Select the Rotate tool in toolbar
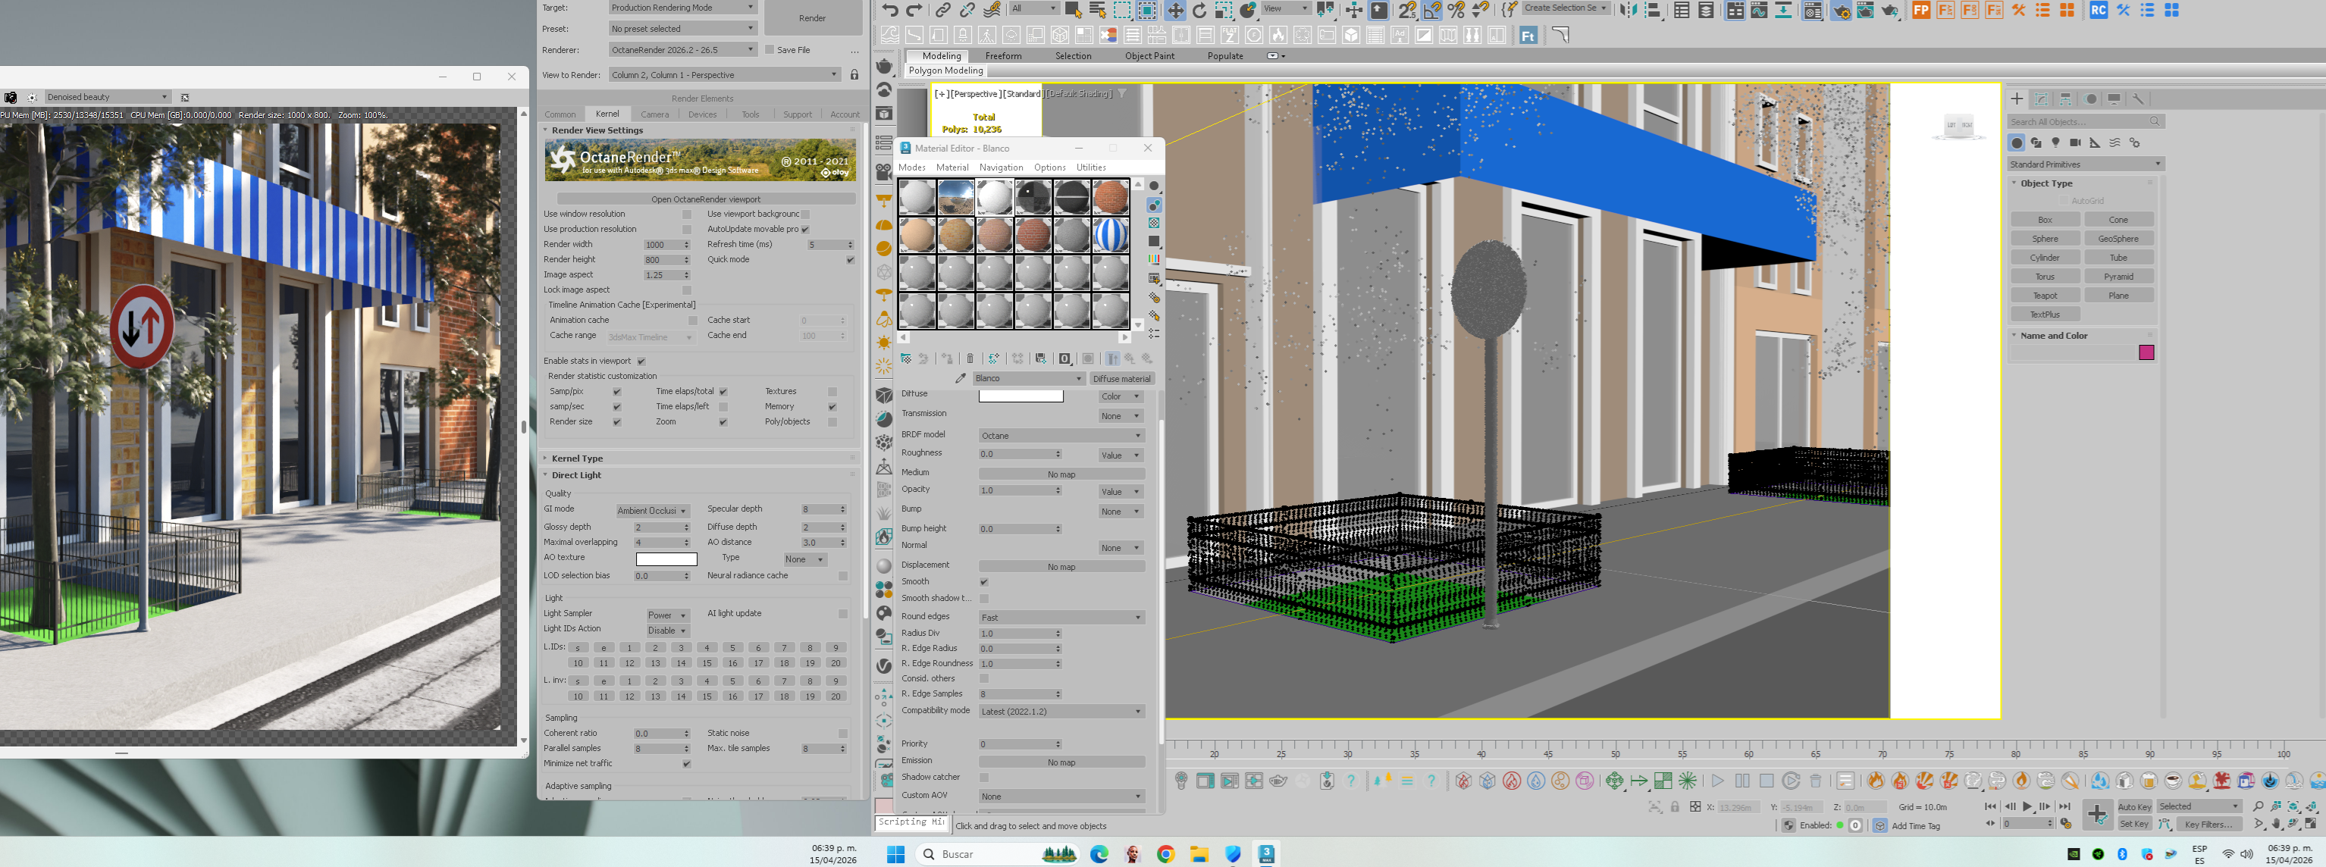 coord(1199,10)
